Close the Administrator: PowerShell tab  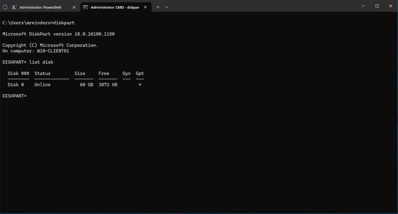[x=74, y=7]
